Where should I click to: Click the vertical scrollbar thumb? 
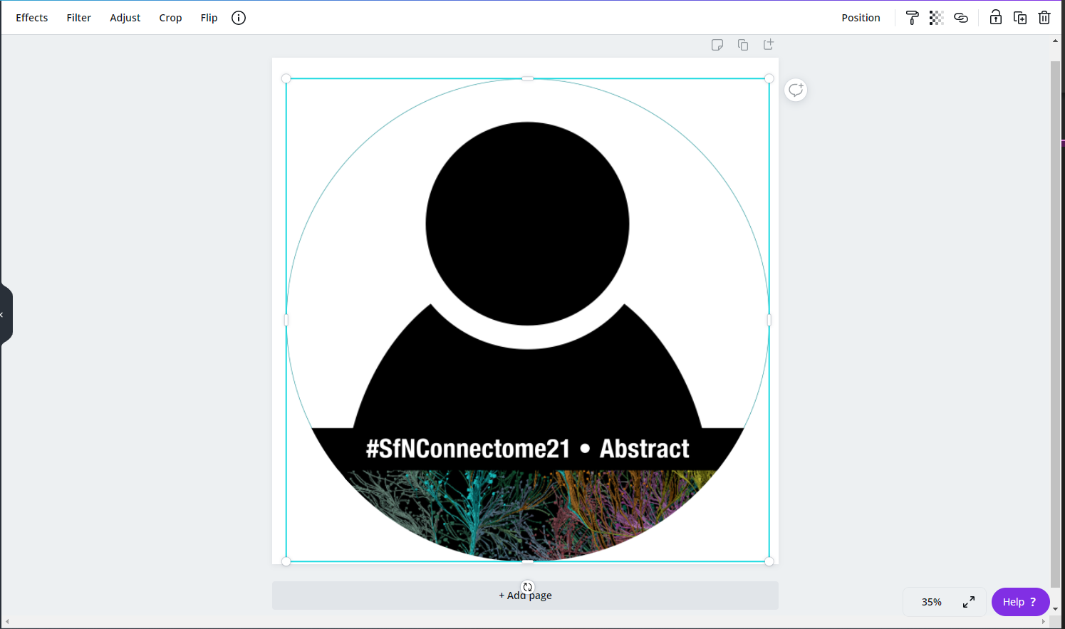click(x=1056, y=324)
